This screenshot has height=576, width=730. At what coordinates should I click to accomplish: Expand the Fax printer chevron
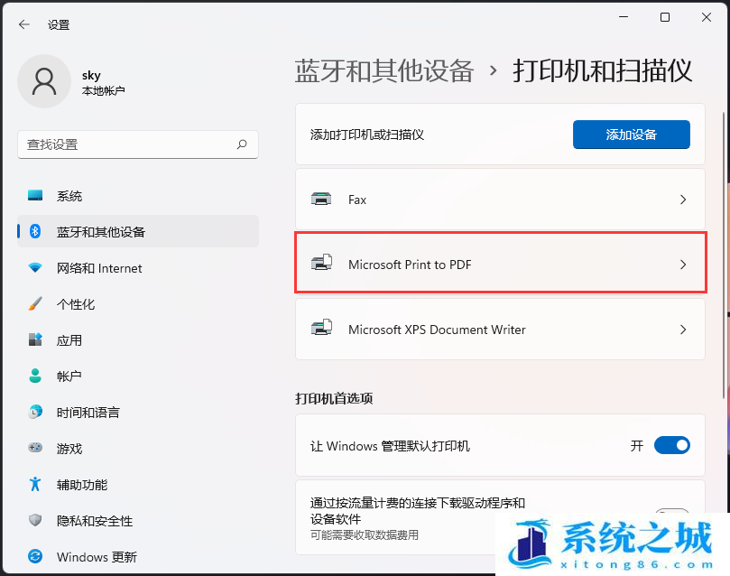pyautogui.click(x=683, y=200)
